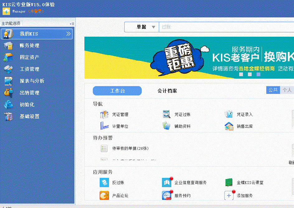Click the 过账 search input field
This screenshot has width=294, height=208.
click(224, 27)
